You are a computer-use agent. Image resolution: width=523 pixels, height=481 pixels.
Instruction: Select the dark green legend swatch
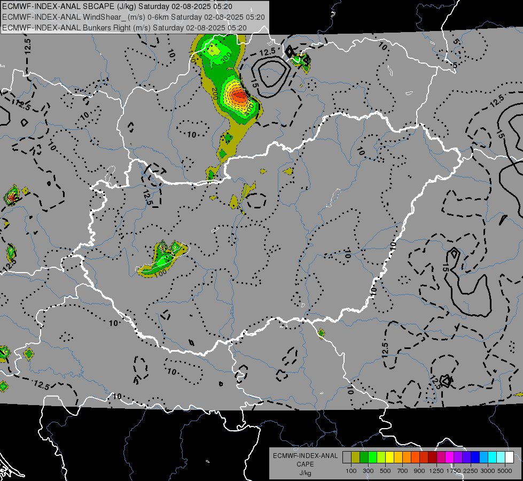click(364, 457)
